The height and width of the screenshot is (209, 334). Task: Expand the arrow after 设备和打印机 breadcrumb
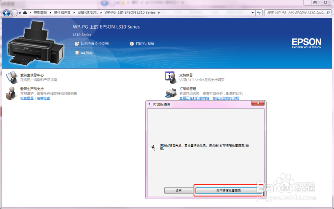coord(101,13)
